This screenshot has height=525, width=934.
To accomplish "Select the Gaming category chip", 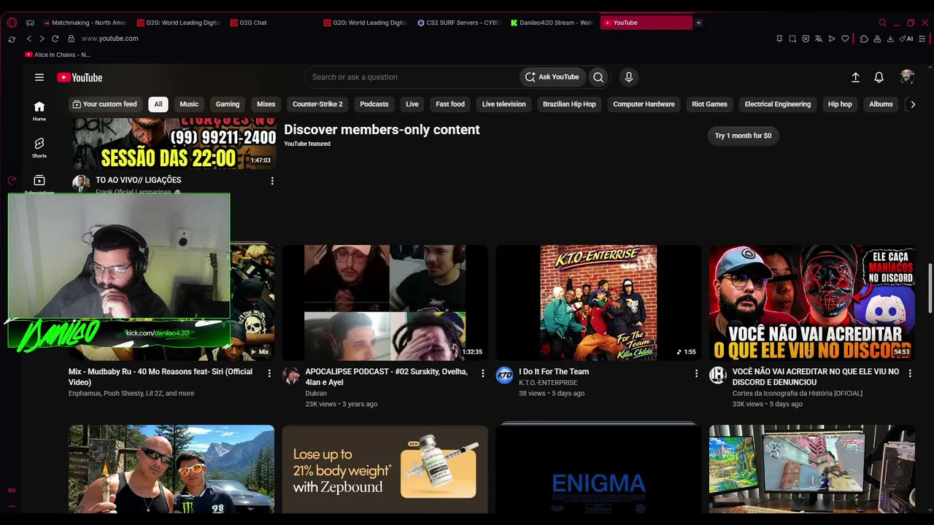I will [228, 104].
